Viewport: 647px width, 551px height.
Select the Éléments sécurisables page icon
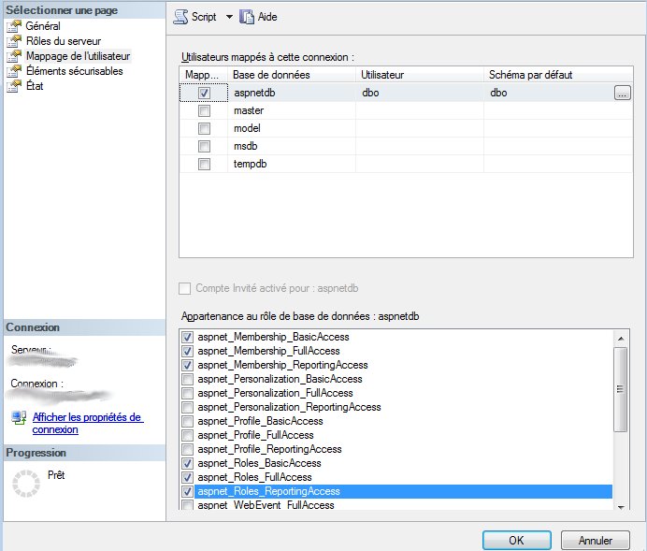(x=14, y=71)
